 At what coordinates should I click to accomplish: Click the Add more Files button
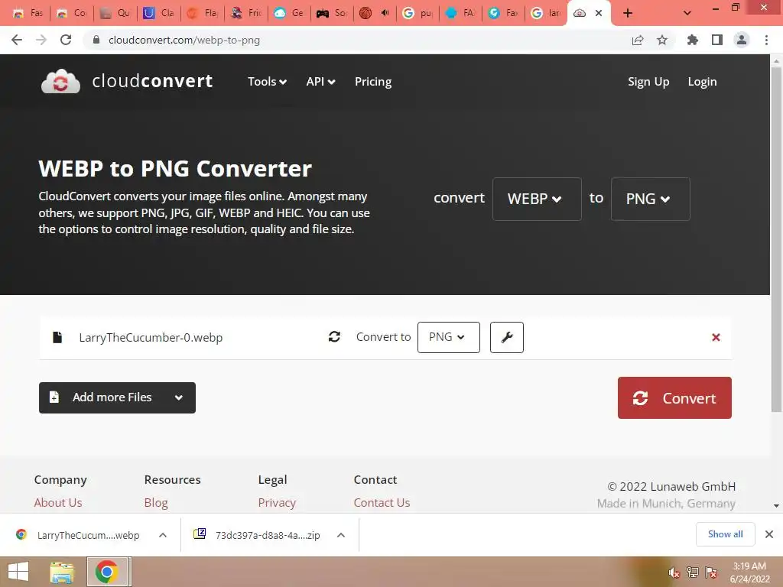(117, 397)
